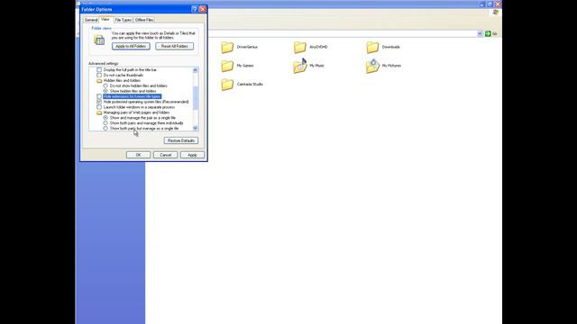Screen dimensions: 577x324
Task: Select the My Pictures folder name text
Action: 391,66
